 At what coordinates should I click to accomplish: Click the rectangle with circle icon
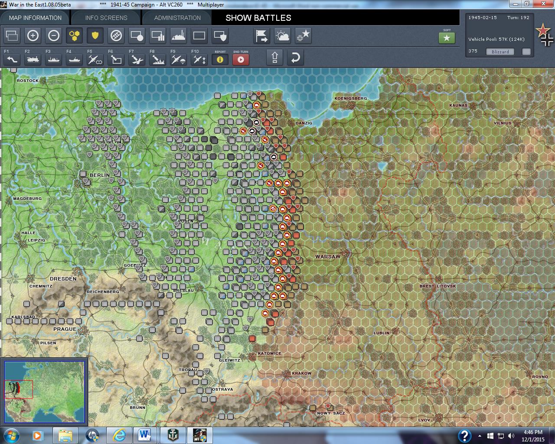tap(137, 36)
